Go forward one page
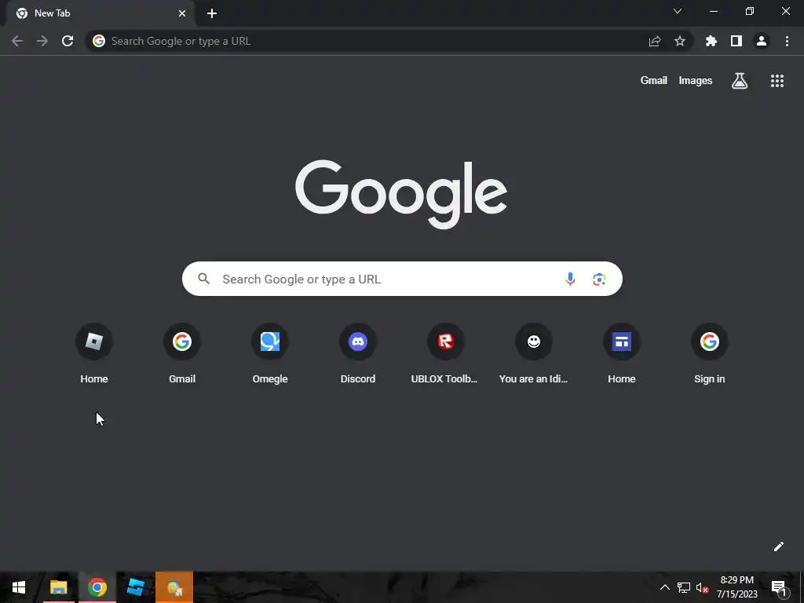This screenshot has height=603, width=804. tap(42, 41)
